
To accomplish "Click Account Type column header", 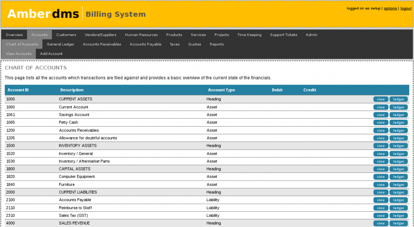I will point(222,90).
